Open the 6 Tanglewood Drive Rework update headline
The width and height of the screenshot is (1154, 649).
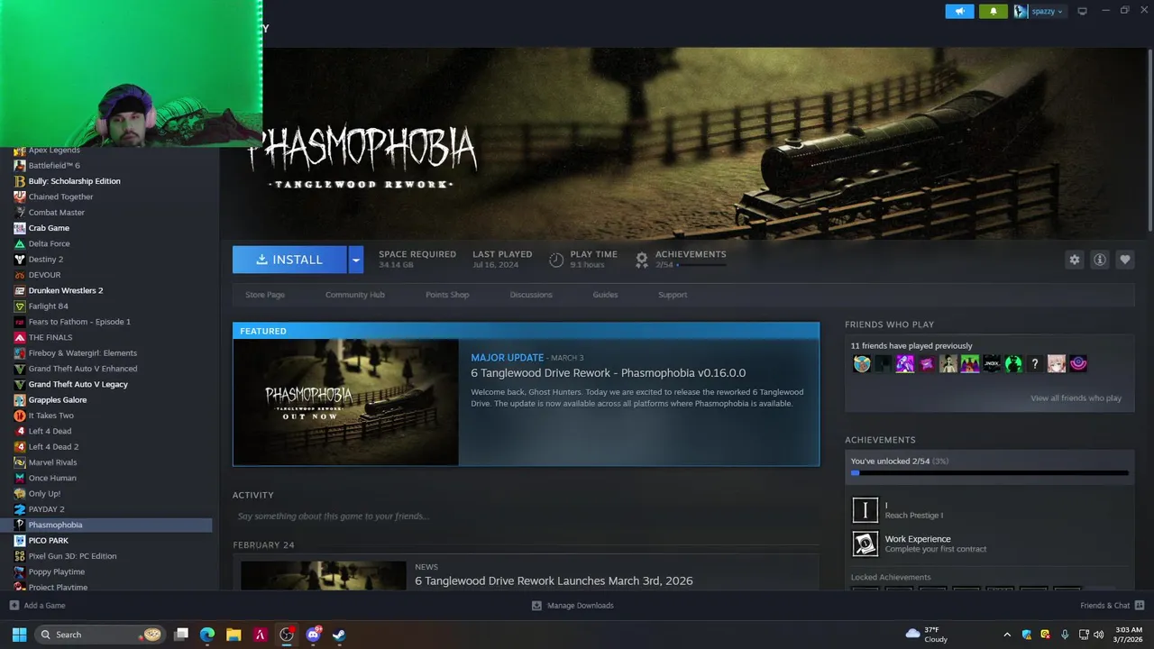click(x=609, y=373)
